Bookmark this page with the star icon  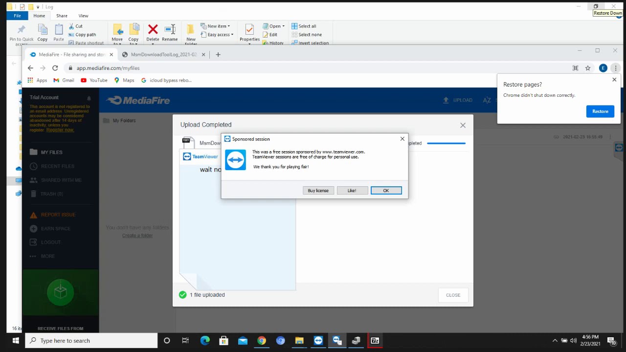click(588, 68)
